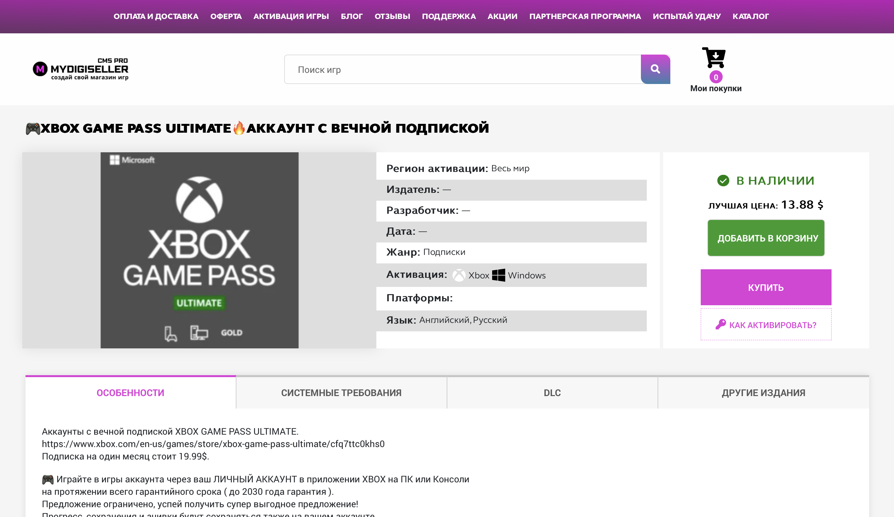
Task: Open Партнерская программа
Action: click(x=585, y=16)
